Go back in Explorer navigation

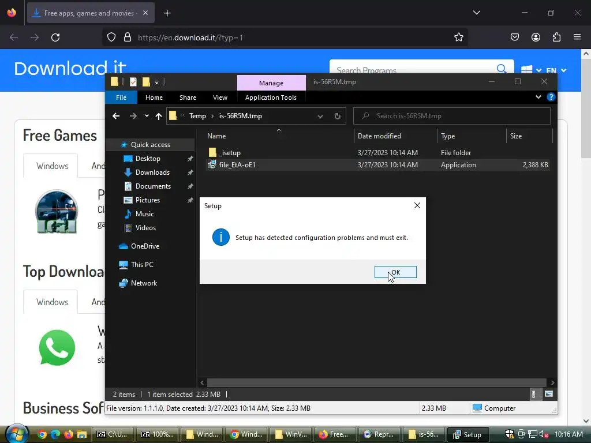click(x=116, y=116)
